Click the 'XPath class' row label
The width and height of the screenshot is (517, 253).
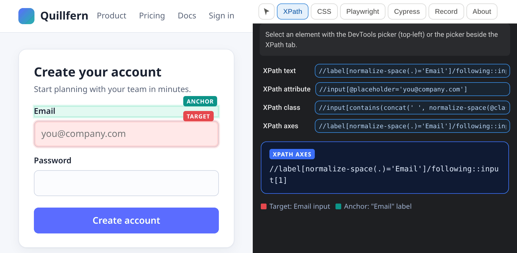(281, 108)
